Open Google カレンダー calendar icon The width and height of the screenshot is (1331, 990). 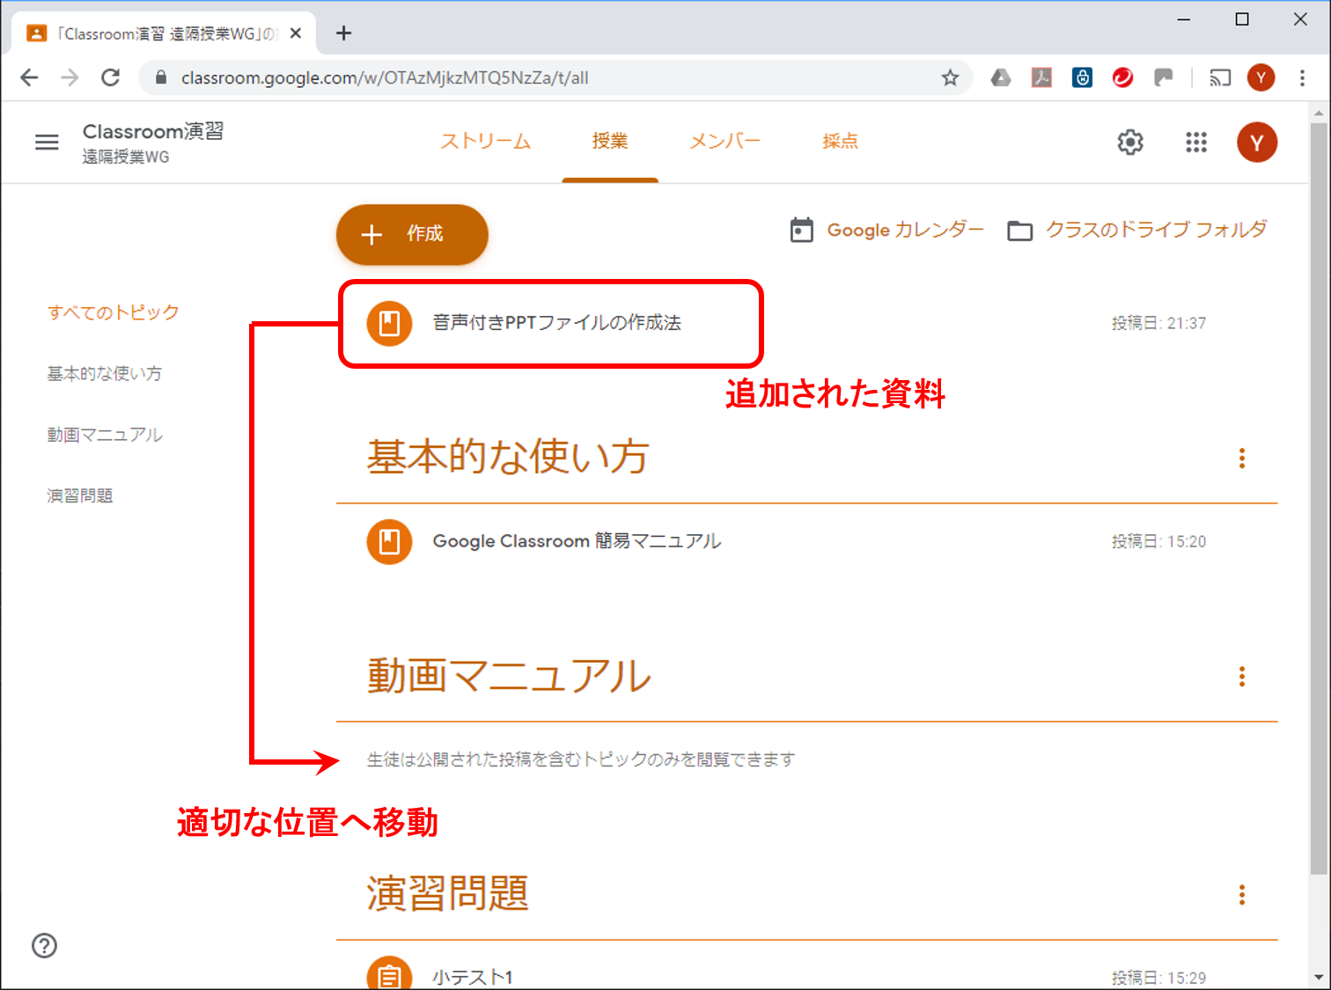(801, 230)
